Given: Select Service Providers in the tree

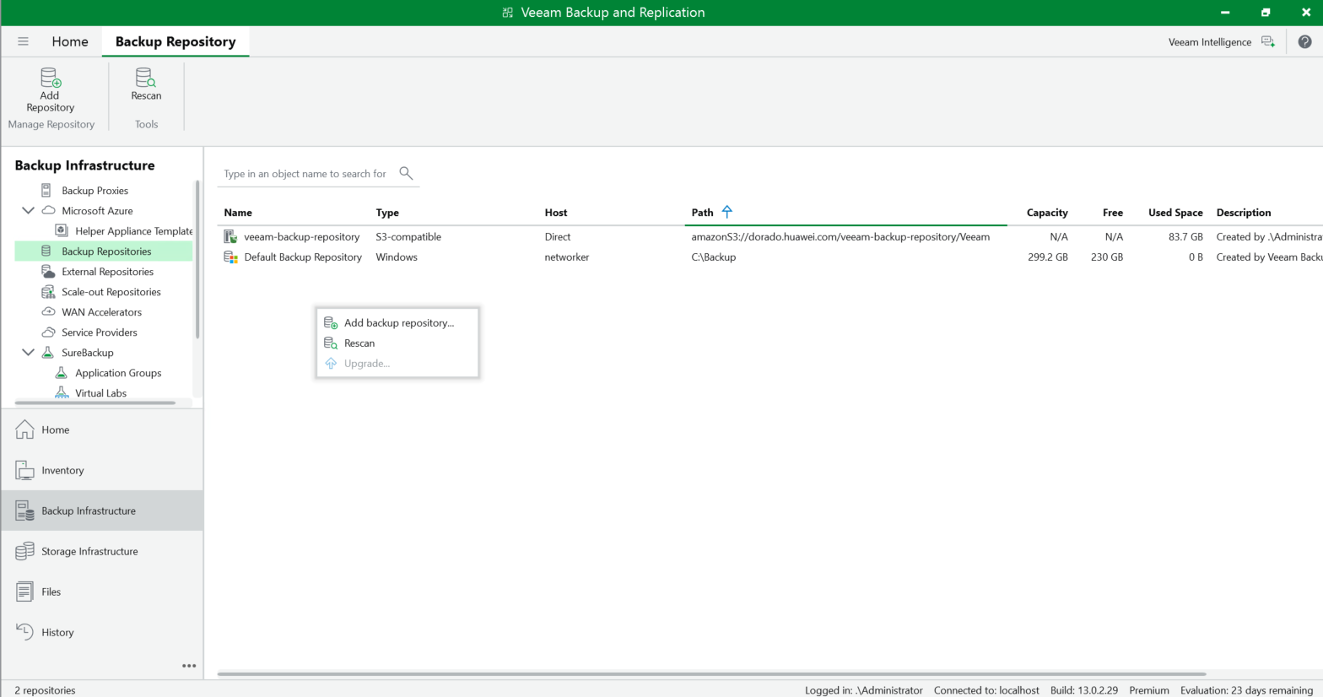Looking at the screenshot, I should tap(99, 332).
